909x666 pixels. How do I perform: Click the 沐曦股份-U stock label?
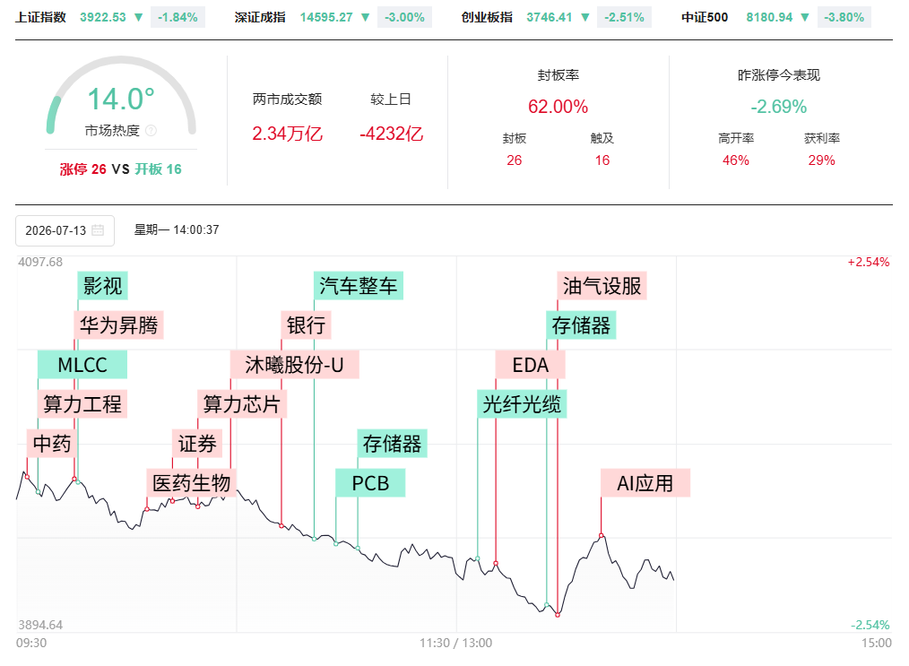pyautogui.click(x=295, y=365)
